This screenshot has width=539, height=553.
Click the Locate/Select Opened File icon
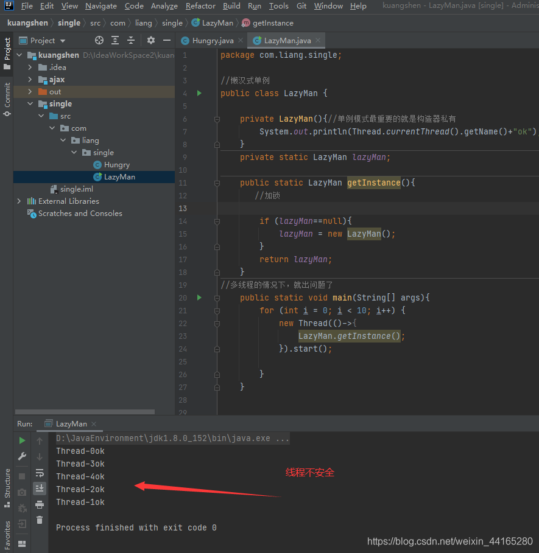tap(99, 41)
